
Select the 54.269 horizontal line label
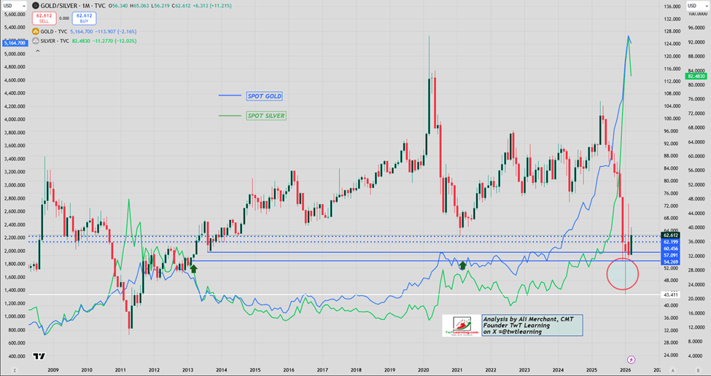[x=671, y=262]
